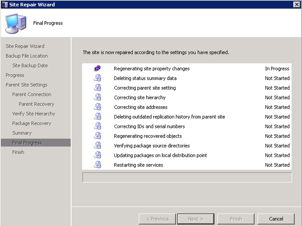The height and width of the screenshot is (226, 302).
Task: Click 'Deleting outdated replication history from parent site' text
Action: pyautogui.click(x=169, y=117)
